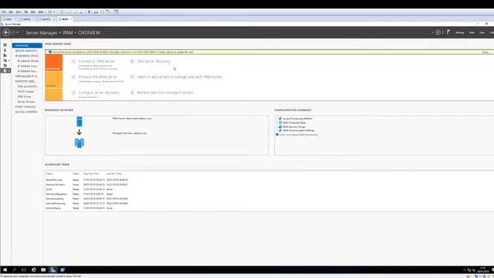Click More link on yellow notification bar
The height and width of the screenshot is (278, 494).
[486, 52]
